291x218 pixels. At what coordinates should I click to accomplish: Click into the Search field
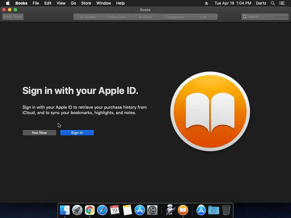[x=265, y=17]
